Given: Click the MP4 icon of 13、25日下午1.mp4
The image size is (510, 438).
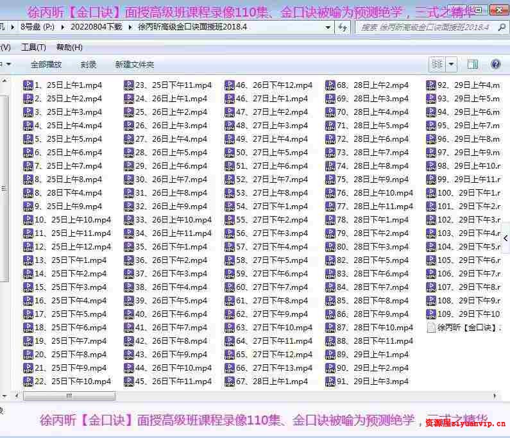Looking at the screenshot, I should click(x=28, y=260).
